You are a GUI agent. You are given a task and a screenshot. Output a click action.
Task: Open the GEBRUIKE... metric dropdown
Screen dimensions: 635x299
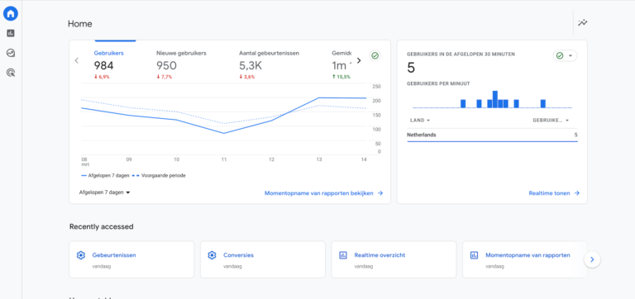pyautogui.click(x=551, y=120)
